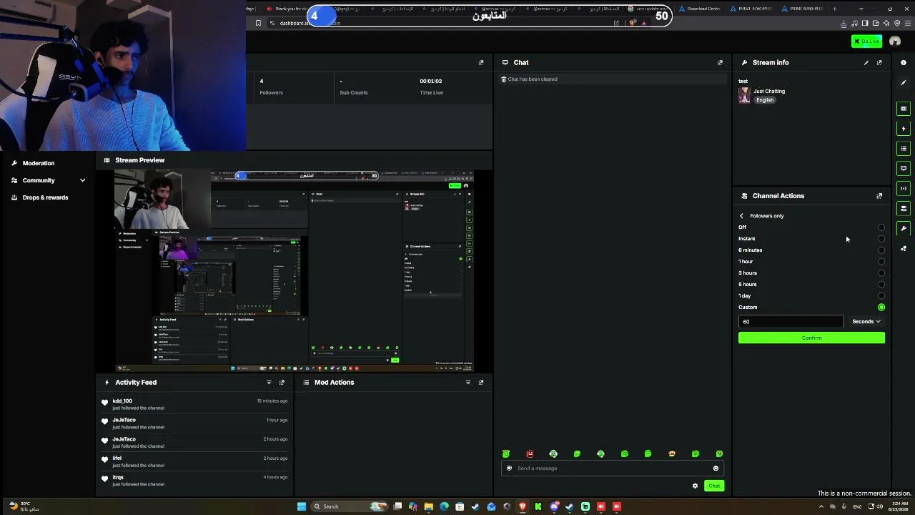Screen dimensions: 915x515
Task: Toggle the session info card icon in right sidebar
Action: (904, 109)
